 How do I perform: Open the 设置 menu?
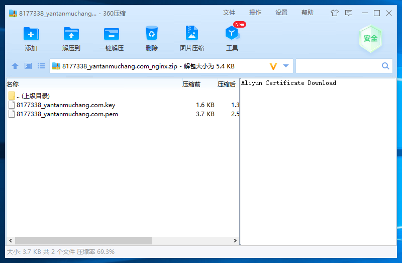[281, 13]
